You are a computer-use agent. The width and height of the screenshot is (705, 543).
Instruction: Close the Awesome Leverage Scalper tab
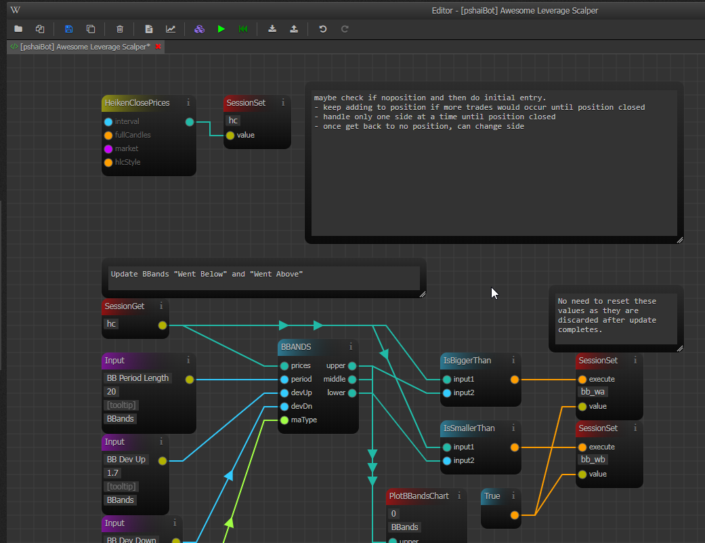(158, 46)
